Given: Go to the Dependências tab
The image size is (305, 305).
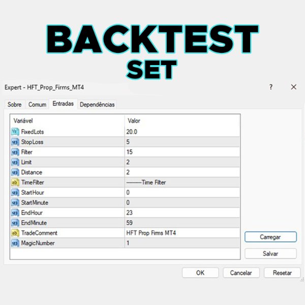Looking at the screenshot, I should 97,104.
